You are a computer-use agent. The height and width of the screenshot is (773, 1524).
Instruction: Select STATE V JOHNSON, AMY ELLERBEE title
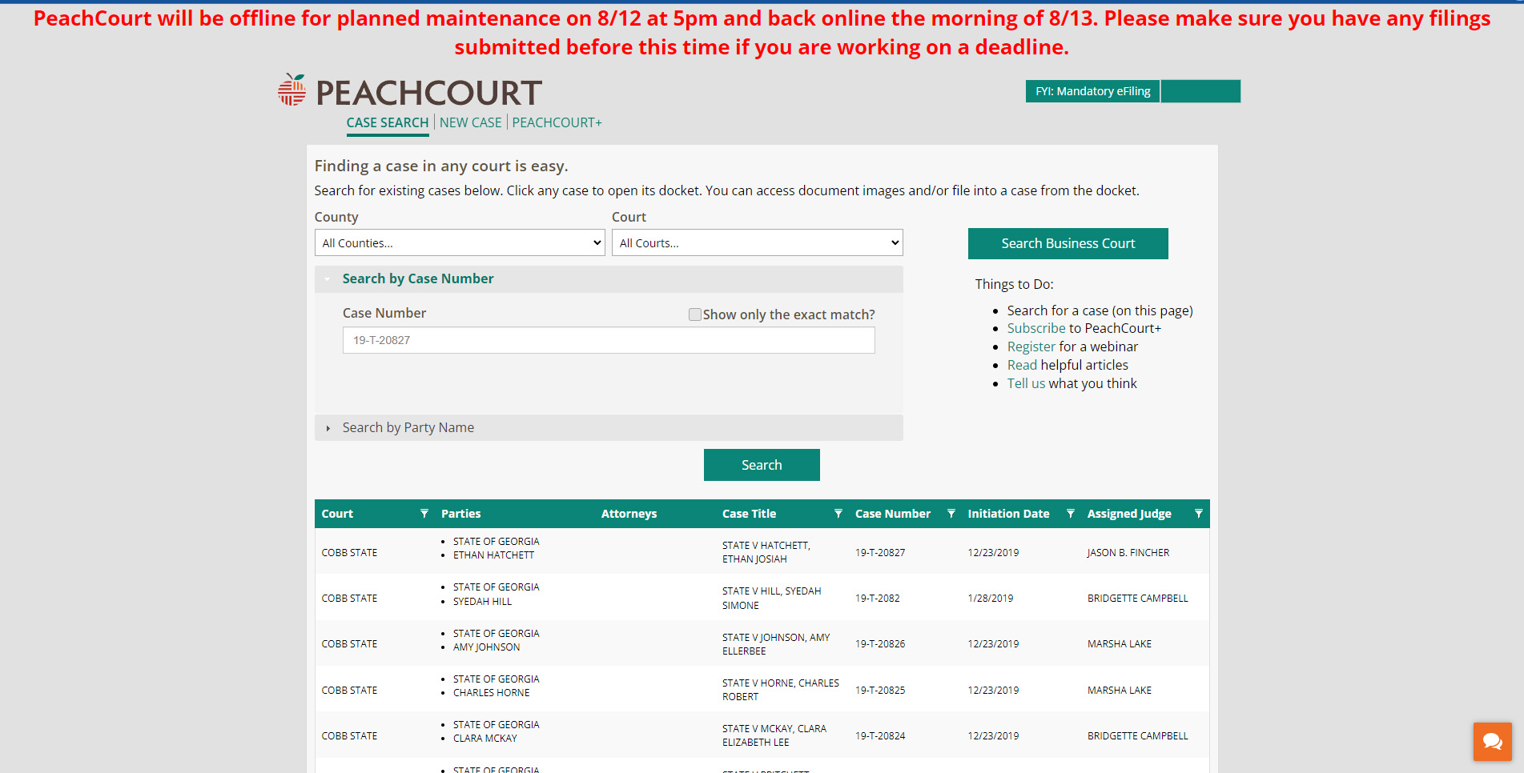tap(776, 644)
